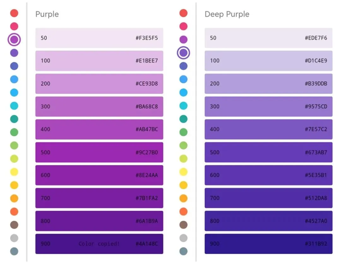This screenshot has height=264, width=341.
Task: Click the Purple 900 swatch showing "Color copied!"
Action: tap(99, 243)
